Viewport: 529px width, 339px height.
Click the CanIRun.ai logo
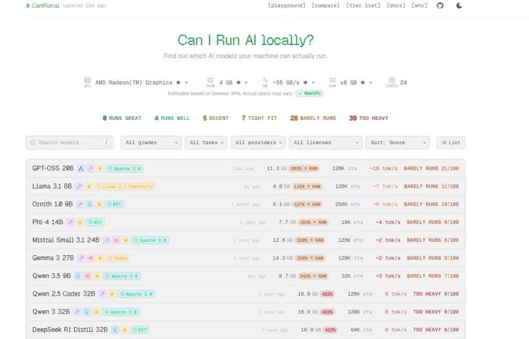click(43, 6)
